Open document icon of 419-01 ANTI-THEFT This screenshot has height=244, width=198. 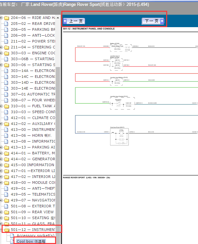click(6, 188)
